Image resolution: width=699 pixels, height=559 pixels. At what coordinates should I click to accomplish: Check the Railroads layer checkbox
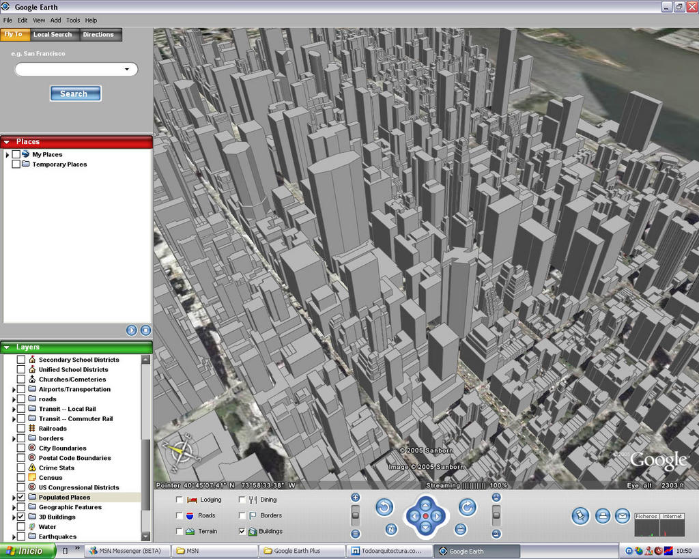[21, 429]
